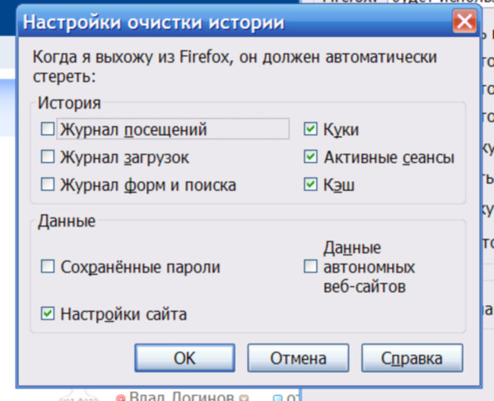Confirm the dialog with OK
This screenshot has width=494, height=401.
coord(184,358)
